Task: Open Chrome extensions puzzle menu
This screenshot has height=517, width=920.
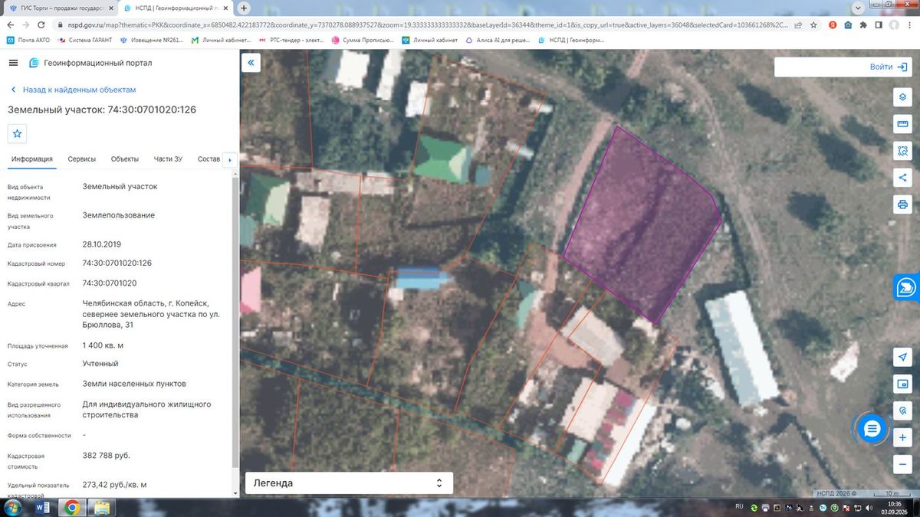Action: [864, 25]
